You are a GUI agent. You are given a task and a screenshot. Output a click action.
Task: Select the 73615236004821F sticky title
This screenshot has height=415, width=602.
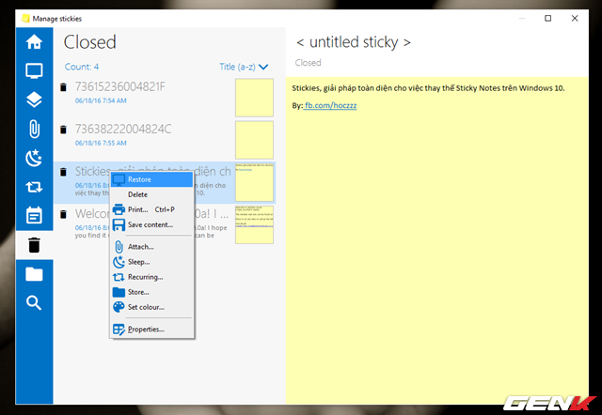tap(119, 86)
